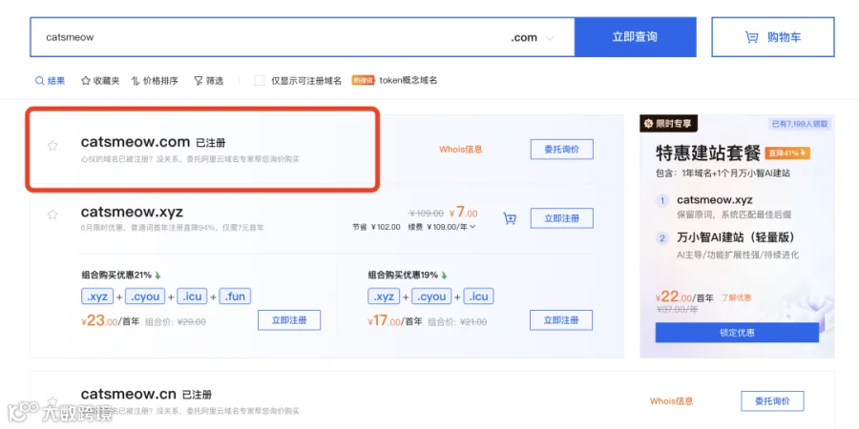Click the 直降41% discount tag
The image size is (859, 429).
(x=787, y=153)
